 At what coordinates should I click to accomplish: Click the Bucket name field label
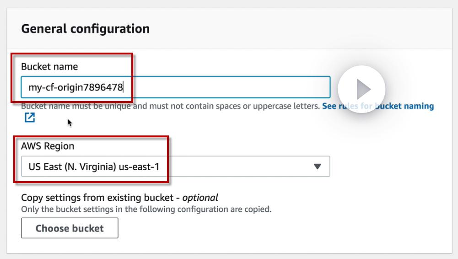click(x=49, y=66)
